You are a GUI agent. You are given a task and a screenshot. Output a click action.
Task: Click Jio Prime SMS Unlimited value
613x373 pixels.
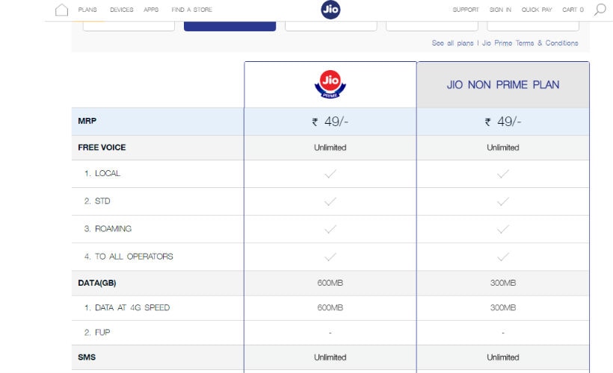pyautogui.click(x=330, y=357)
